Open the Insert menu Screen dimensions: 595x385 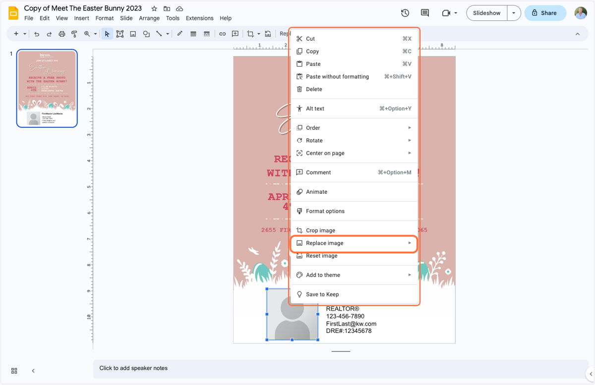pyautogui.click(x=82, y=18)
